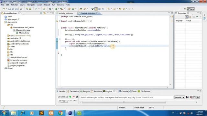Select the Demo project in Project Explorer
The width and height of the screenshot is (207, 116).
[10, 68]
